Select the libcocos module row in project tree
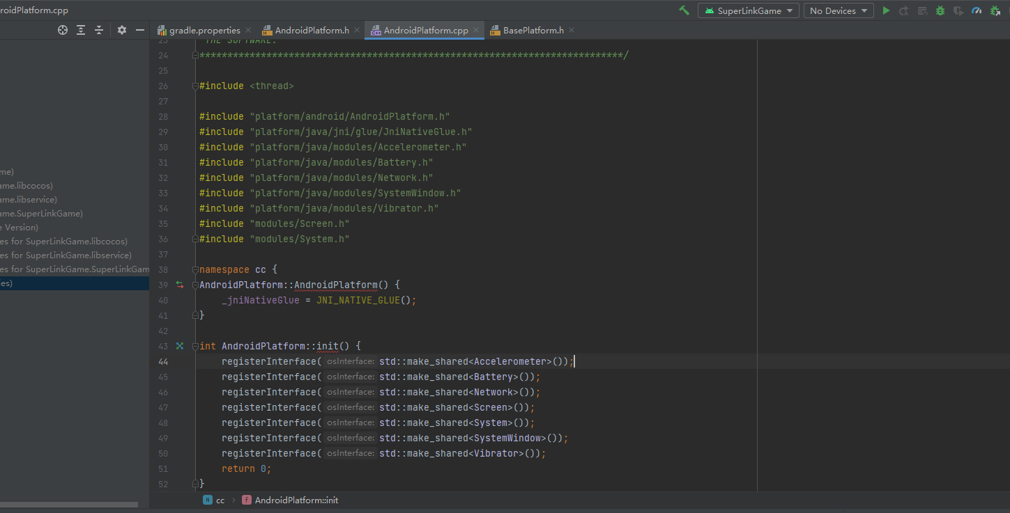Viewport: 1010px width, 513px height. coord(75,186)
